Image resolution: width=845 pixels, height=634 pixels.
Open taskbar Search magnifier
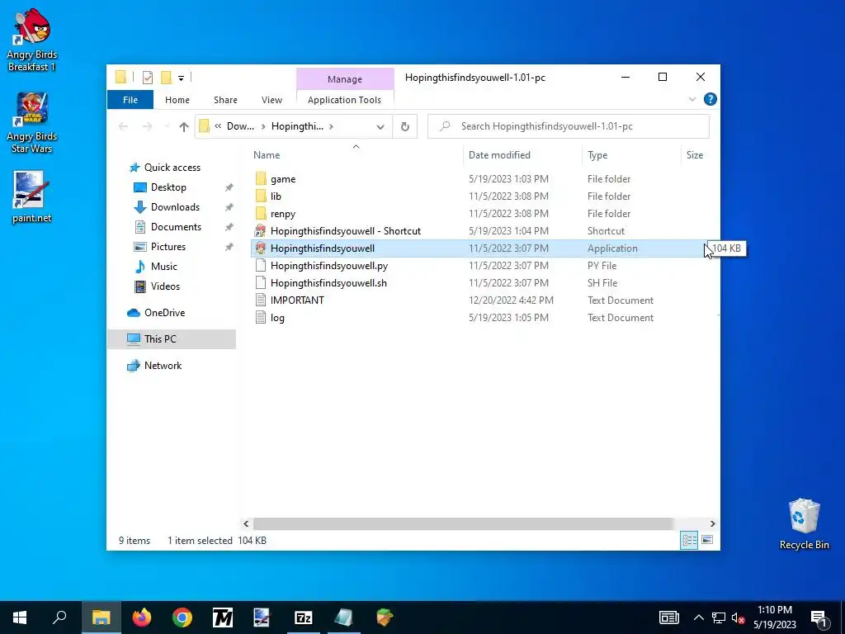click(59, 617)
